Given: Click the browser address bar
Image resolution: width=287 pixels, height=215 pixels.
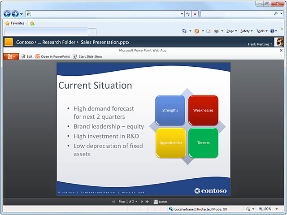Looking at the screenshot, I should click(x=103, y=14).
